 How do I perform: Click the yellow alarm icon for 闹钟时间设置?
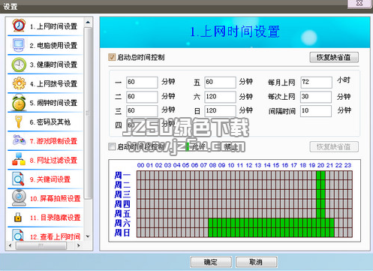pos(19,102)
